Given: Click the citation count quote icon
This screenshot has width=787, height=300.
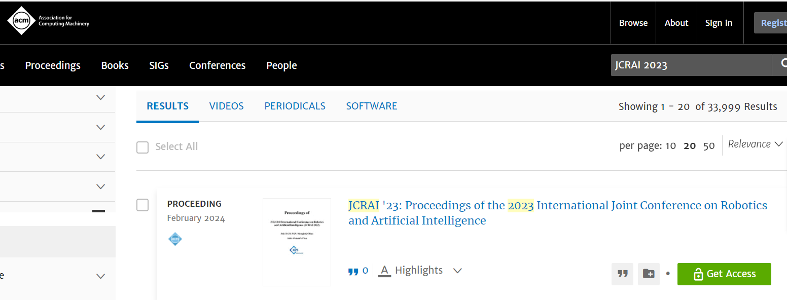Looking at the screenshot, I should (353, 271).
